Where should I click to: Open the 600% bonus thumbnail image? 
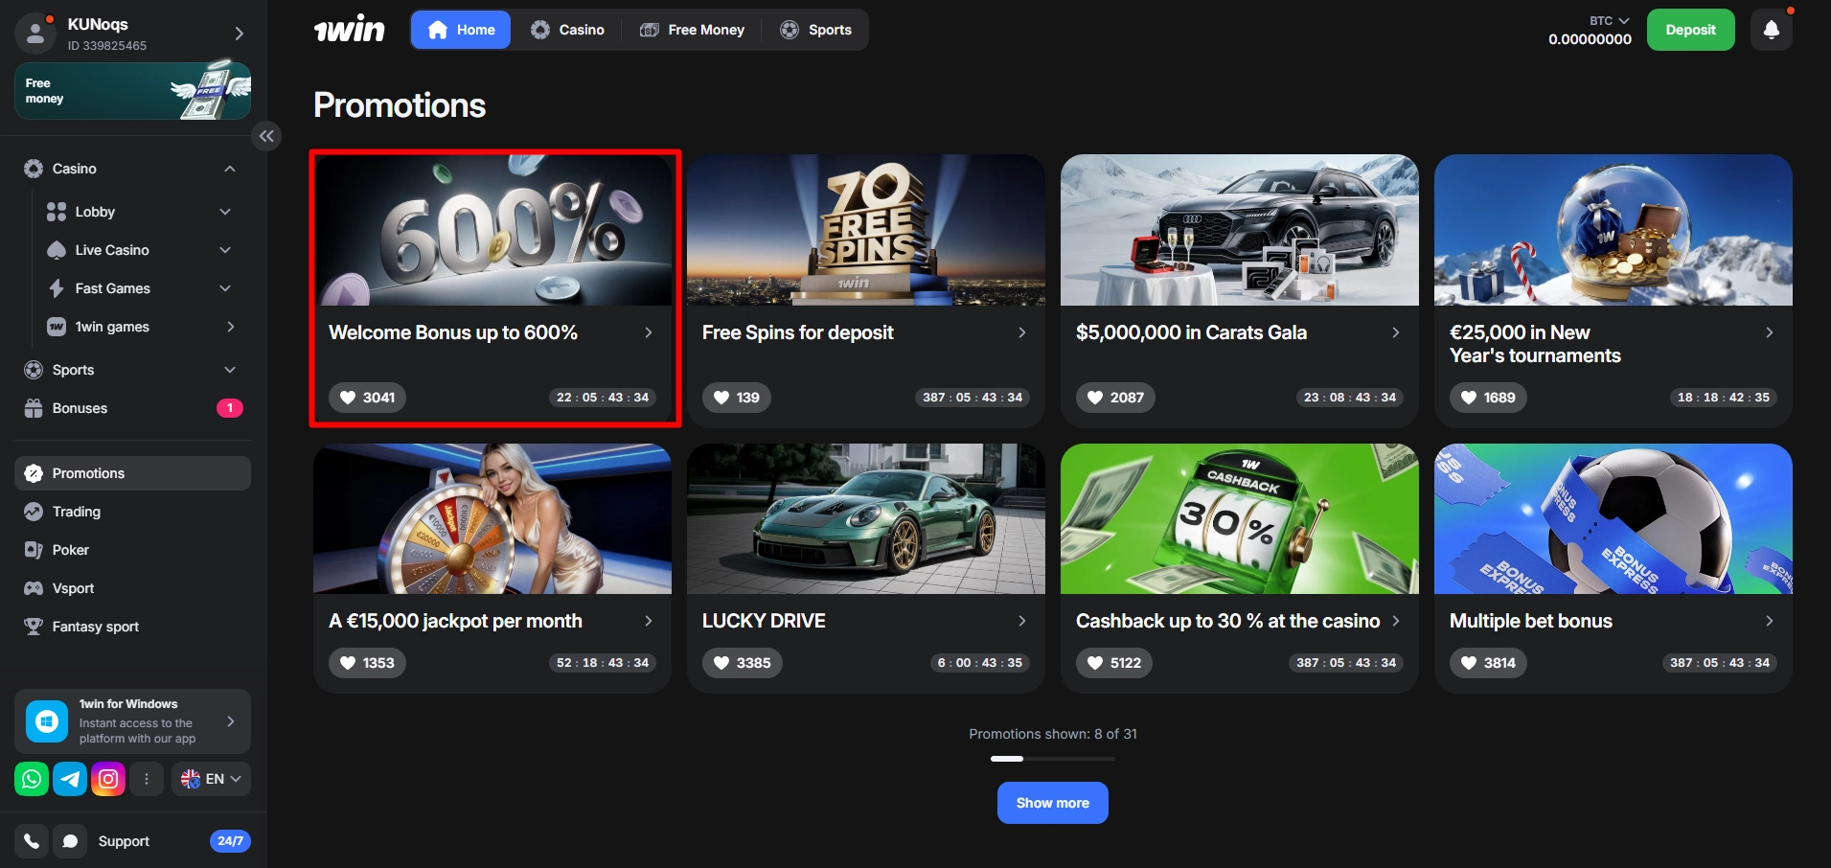pos(492,230)
